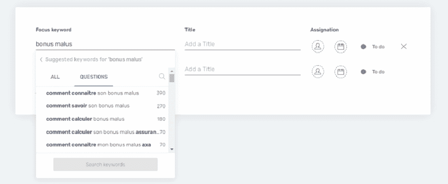This screenshot has width=448, height=184.
Task: Remove the first row with the X icon
Action: point(404,46)
